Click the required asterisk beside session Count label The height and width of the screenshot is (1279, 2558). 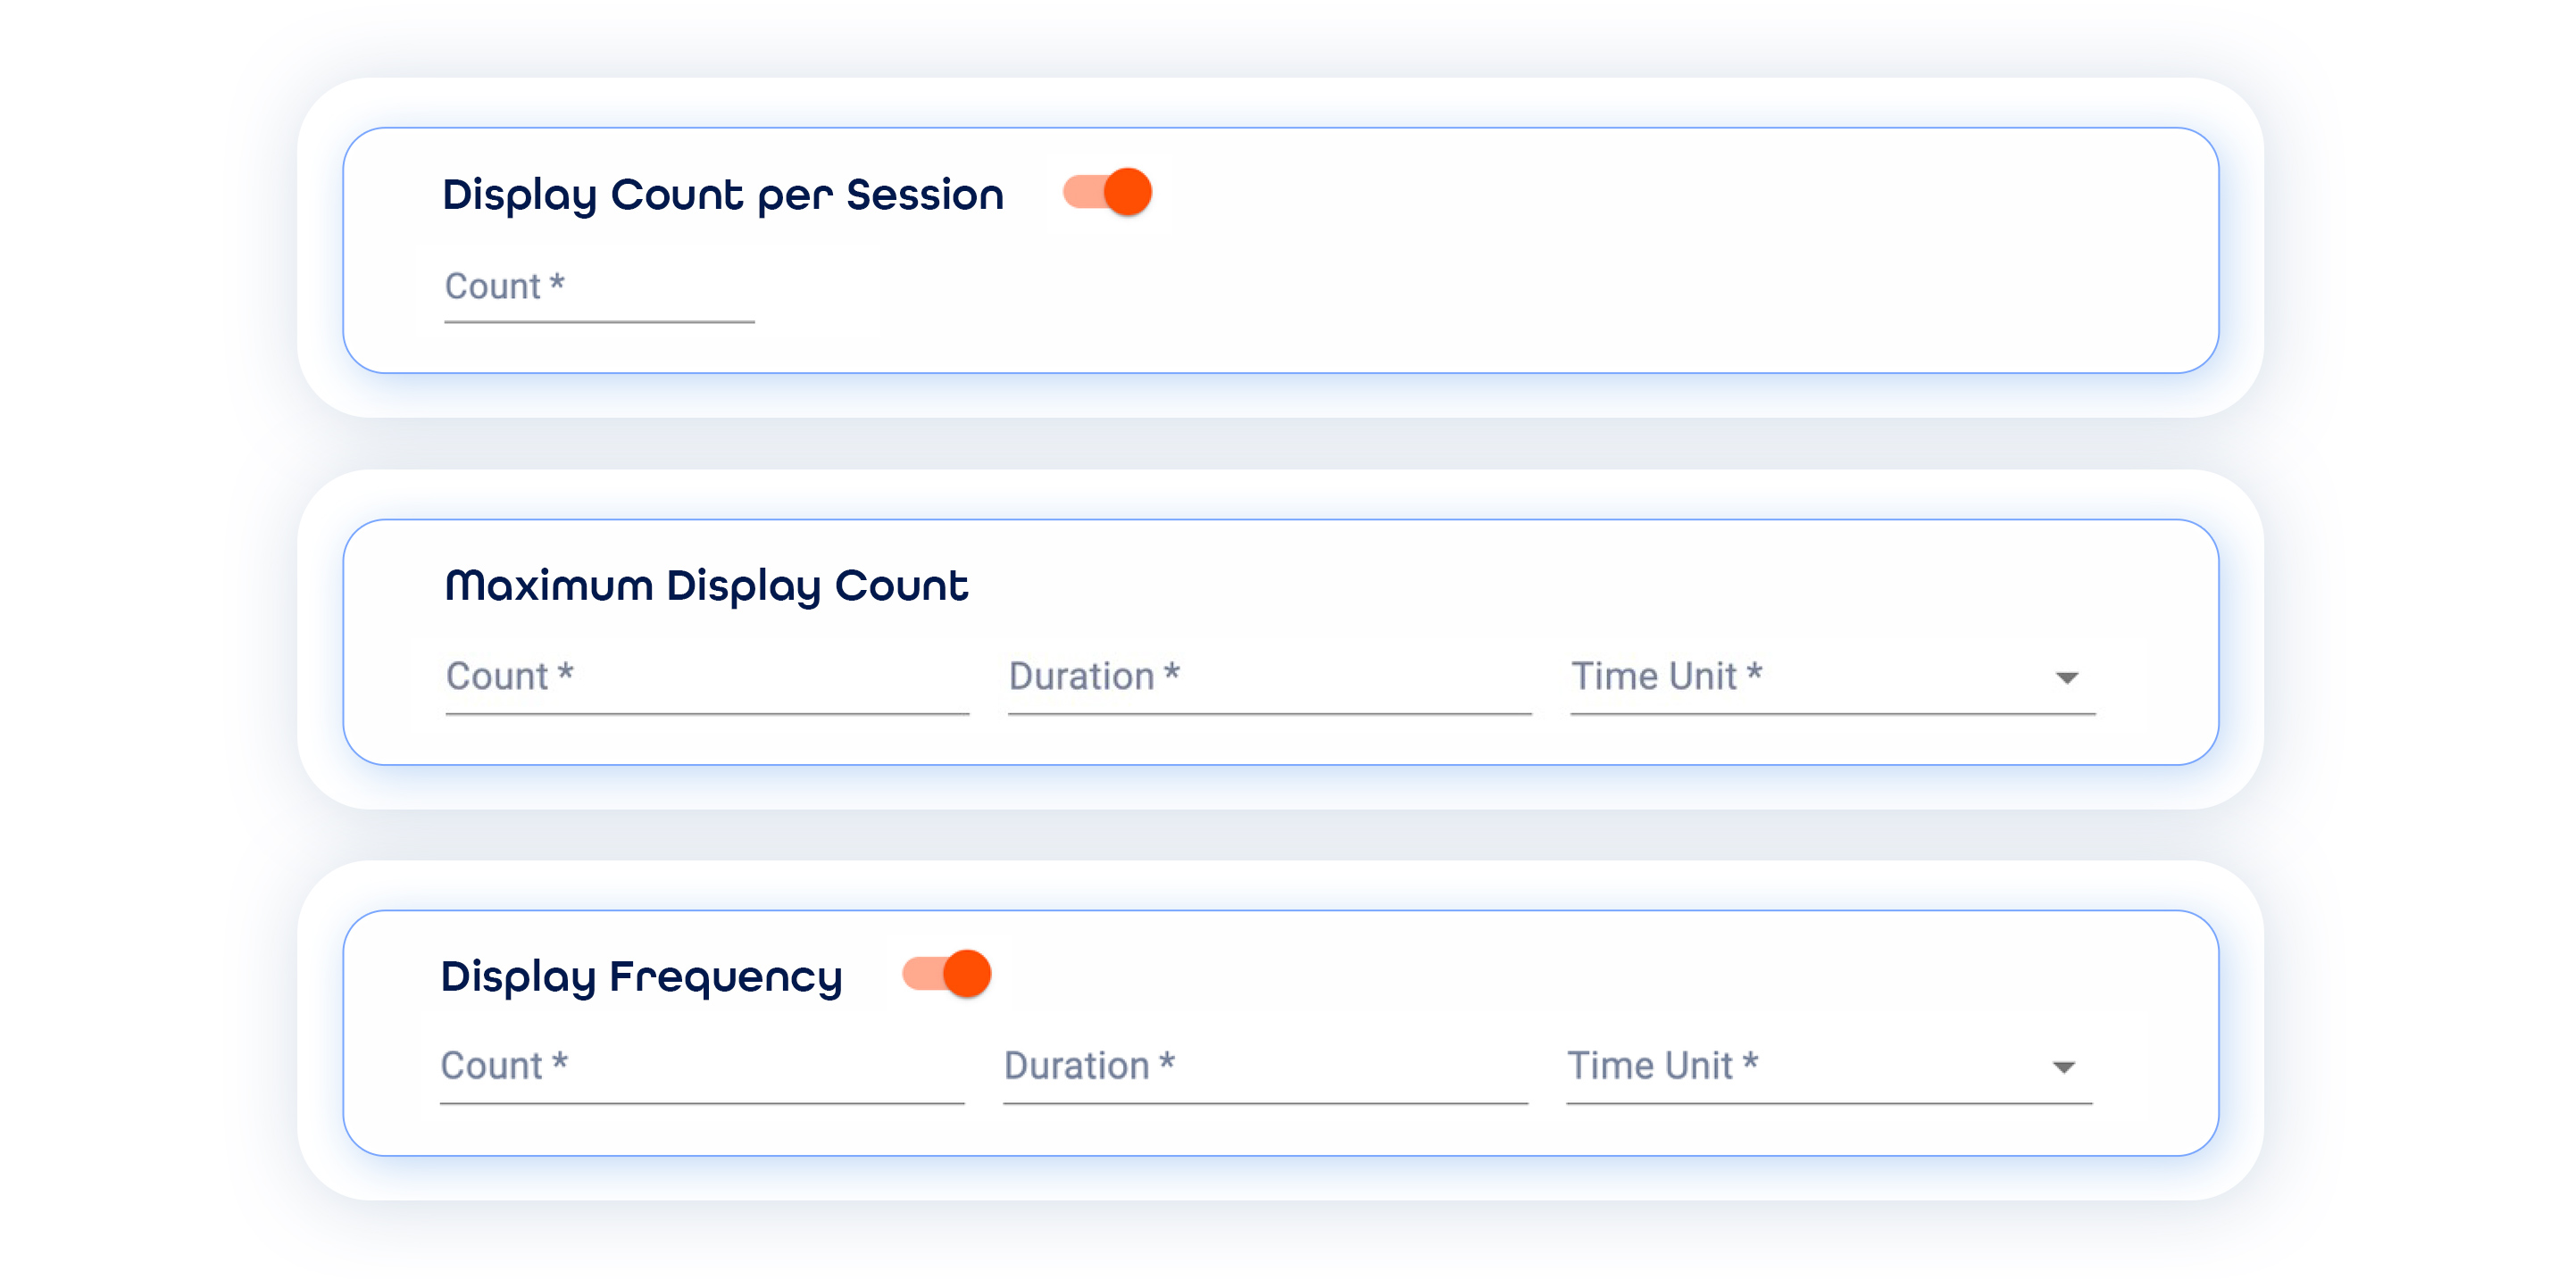pos(557,283)
